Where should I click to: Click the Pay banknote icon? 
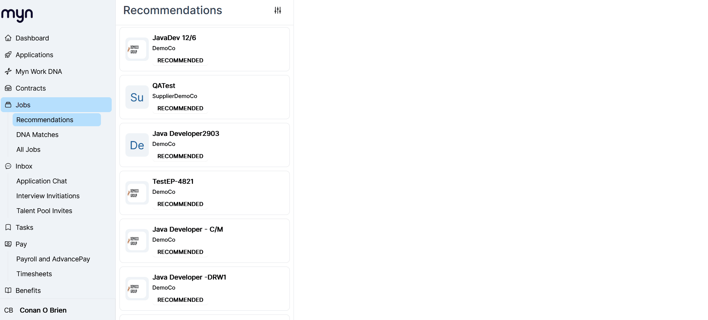point(8,244)
